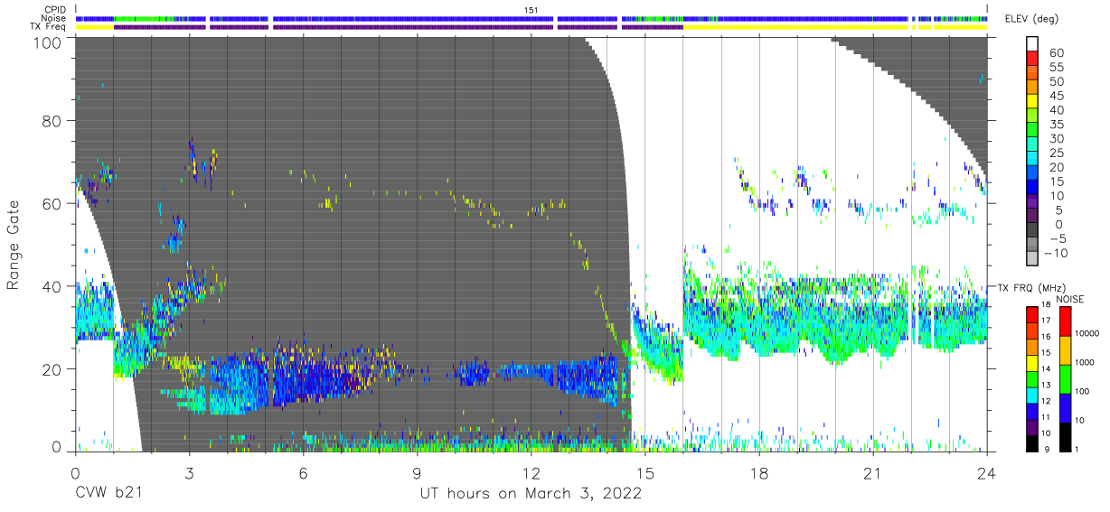This screenshot has height=512, width=1110.
Task: Click the Range Gate axis tick "20"
Action: click(x=52, y=368)
